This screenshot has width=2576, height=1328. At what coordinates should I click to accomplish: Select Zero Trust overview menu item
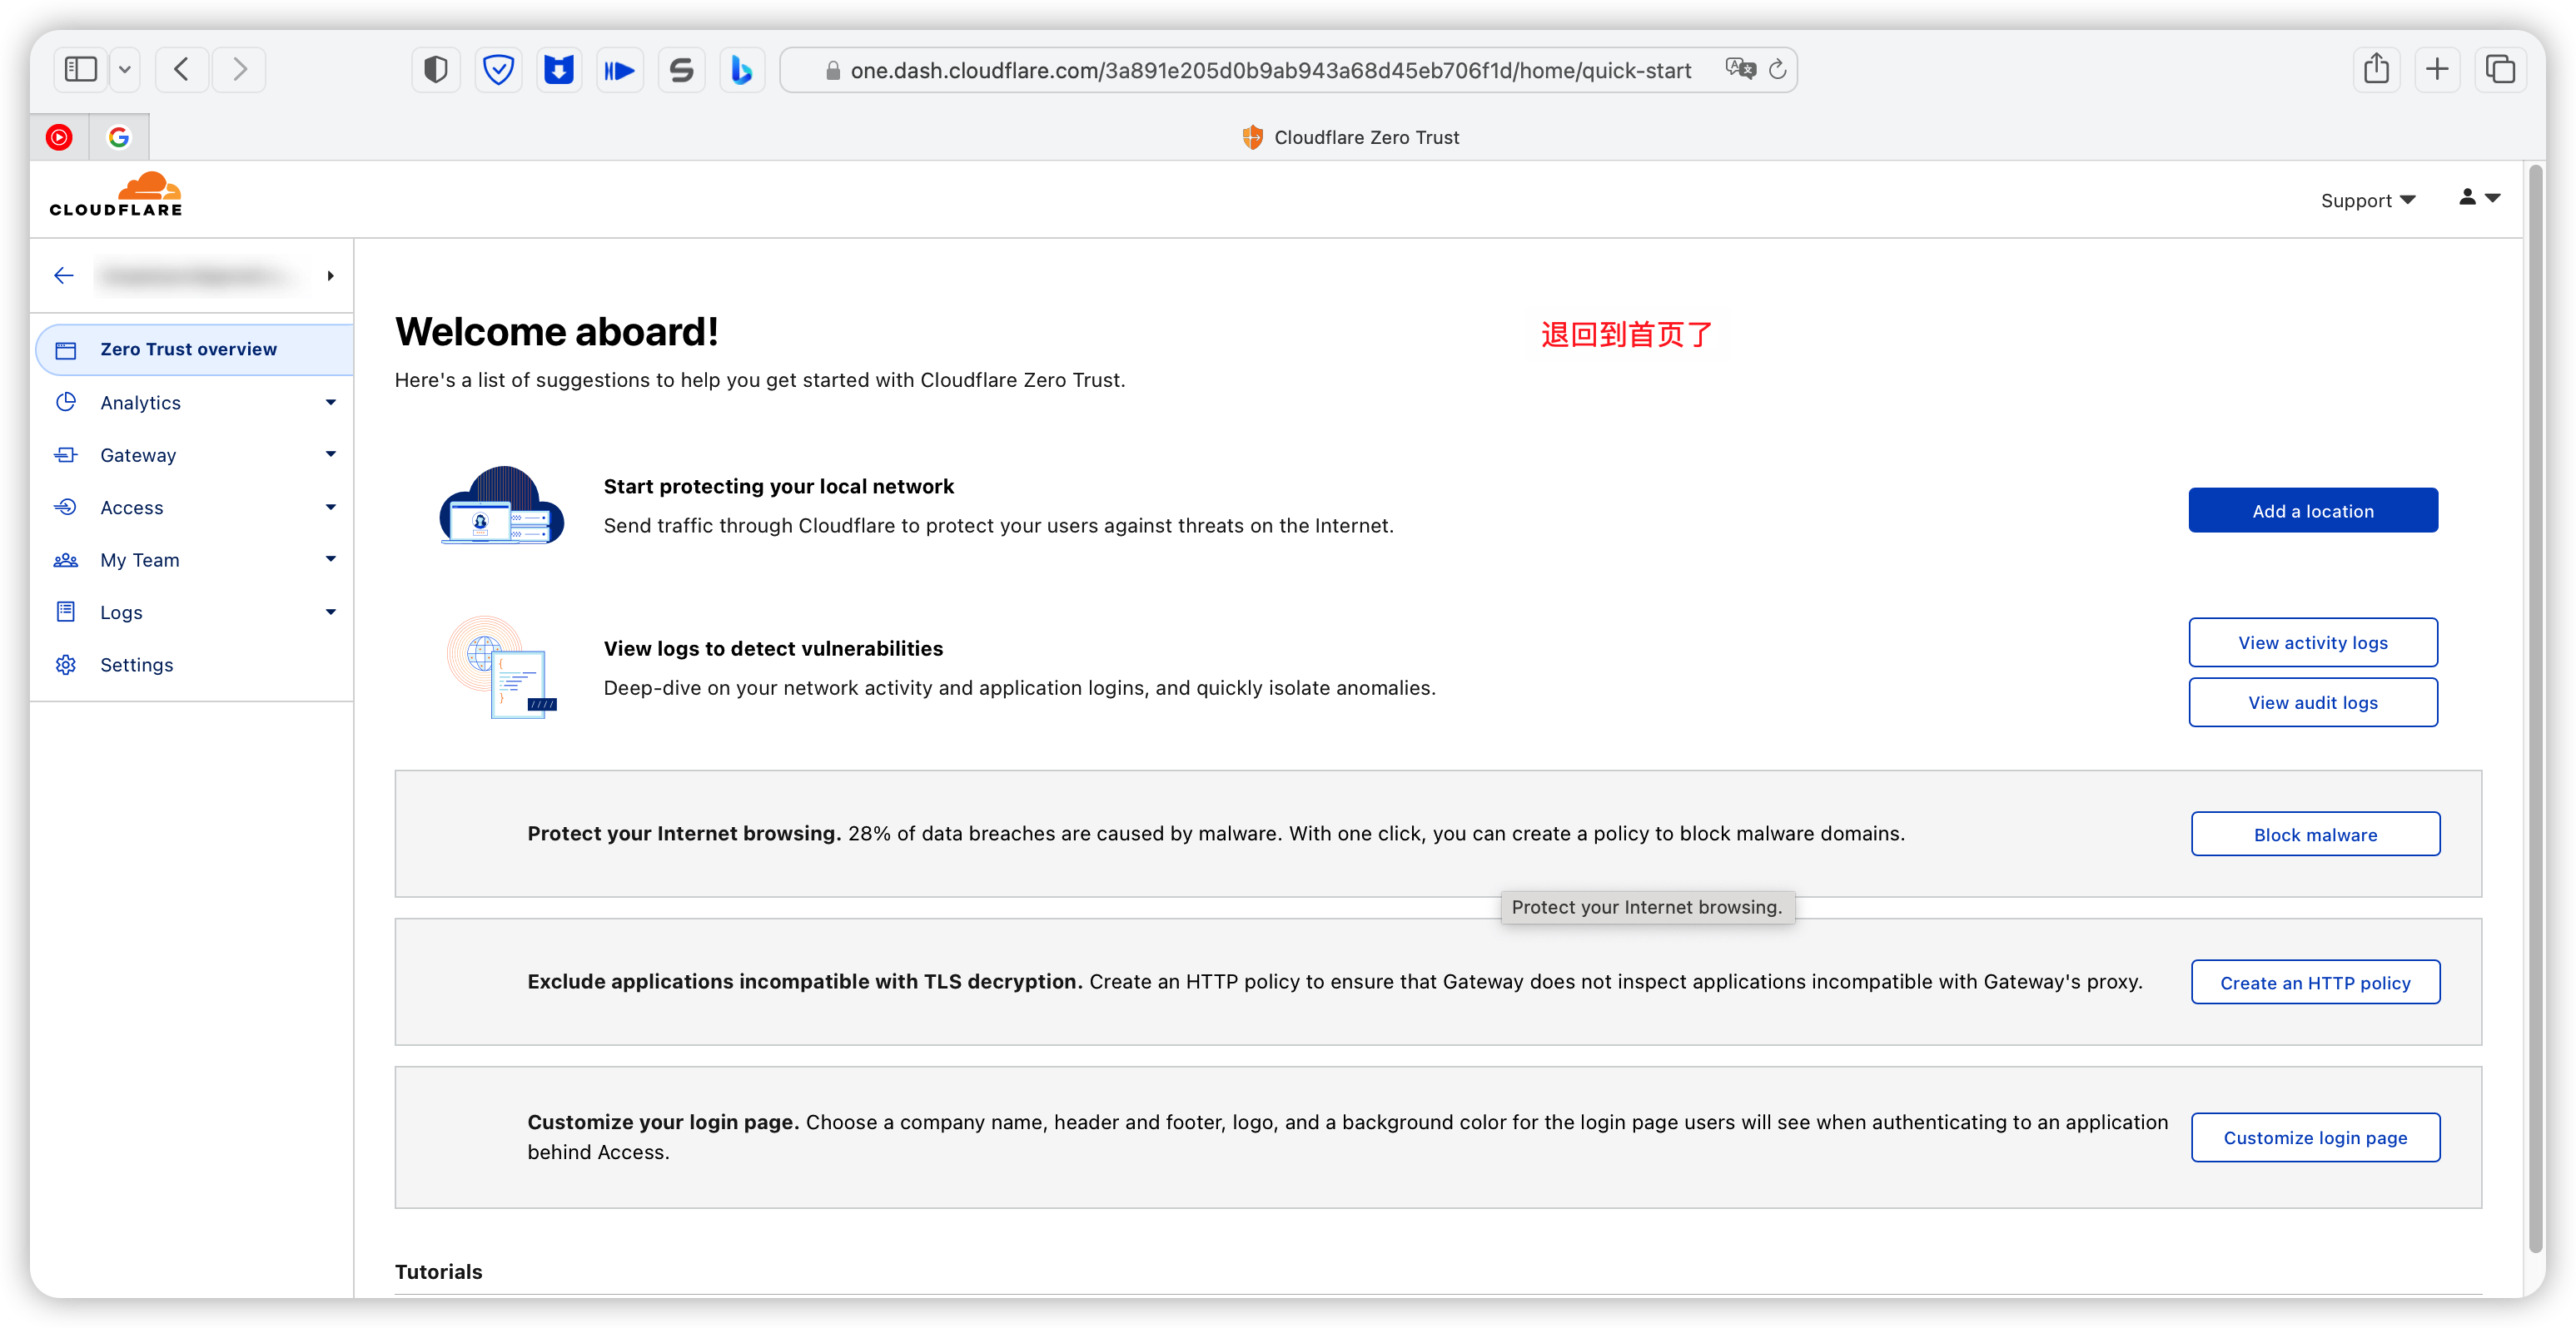188,349
